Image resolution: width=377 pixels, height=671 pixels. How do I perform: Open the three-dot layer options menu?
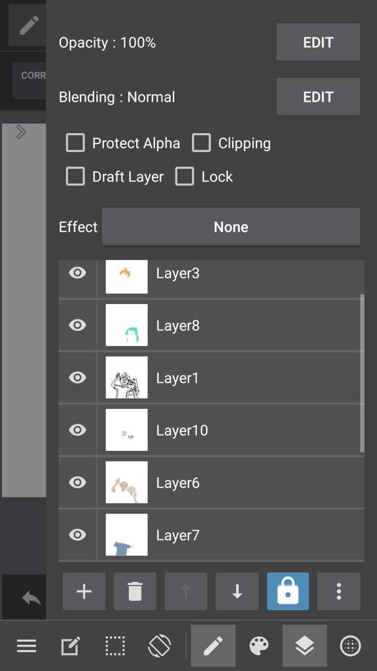[338, 592]
